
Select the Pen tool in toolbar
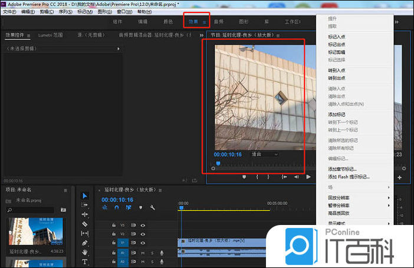[84, 243]
